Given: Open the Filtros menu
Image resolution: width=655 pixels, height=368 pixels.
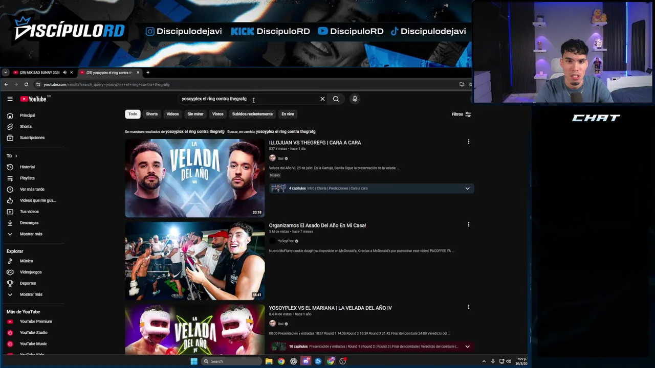Looking at the screenshot, I should [461, 114].
